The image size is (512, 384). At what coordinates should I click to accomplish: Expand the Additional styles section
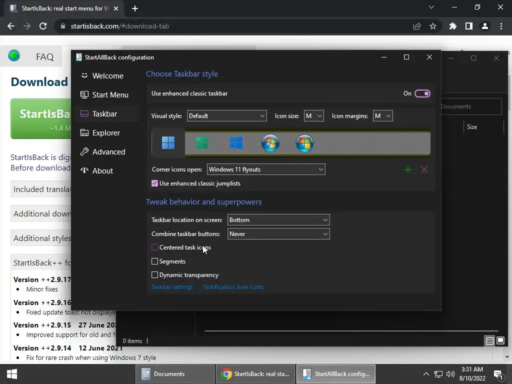pos(41,238)
